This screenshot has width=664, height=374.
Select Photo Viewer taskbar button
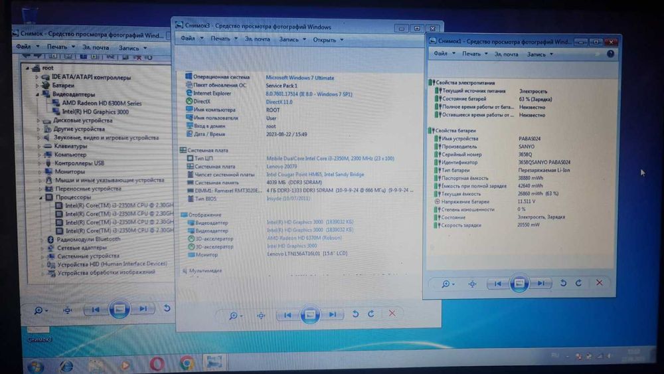pyautogui.click(x=214, y=362)
